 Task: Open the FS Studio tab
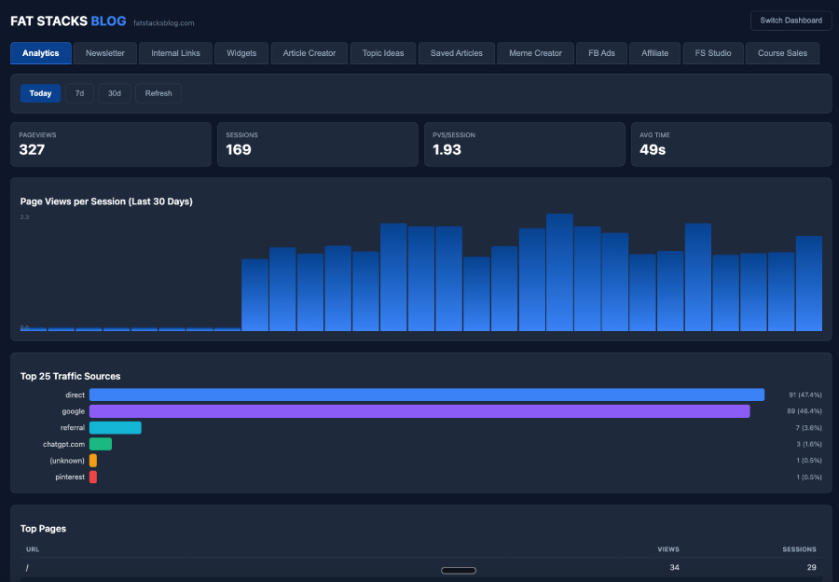(x=713, y=53)
